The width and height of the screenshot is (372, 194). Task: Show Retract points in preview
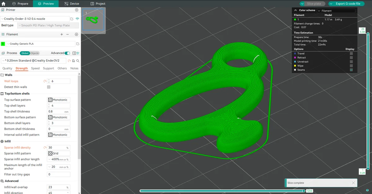[x=351, y=57]
